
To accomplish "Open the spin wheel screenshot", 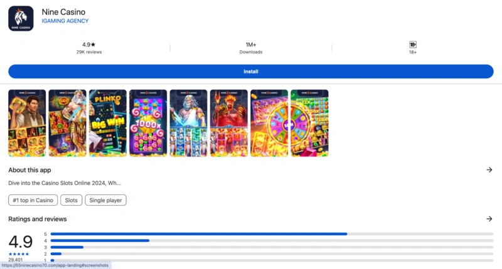I will (x=269, y=123).
